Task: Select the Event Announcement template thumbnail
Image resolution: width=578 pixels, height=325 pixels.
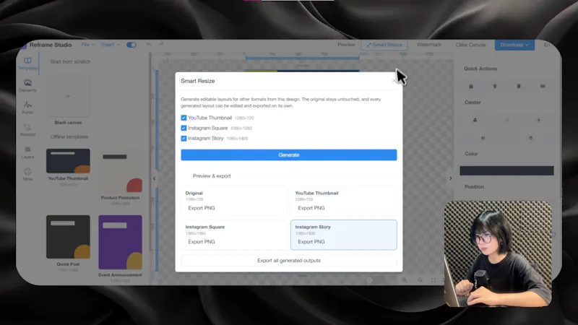Action: pos(120,242)
